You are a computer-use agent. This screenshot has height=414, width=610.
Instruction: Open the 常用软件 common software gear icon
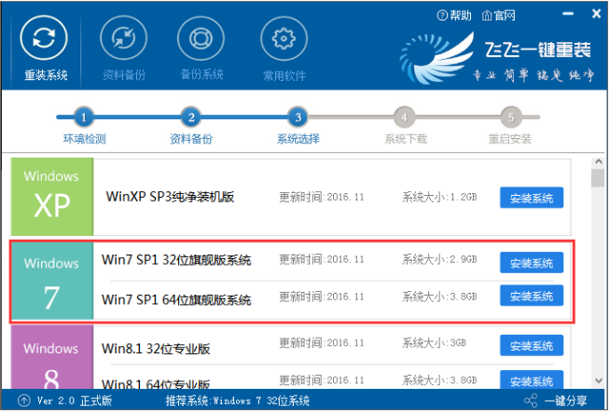[x=284, y=38]
